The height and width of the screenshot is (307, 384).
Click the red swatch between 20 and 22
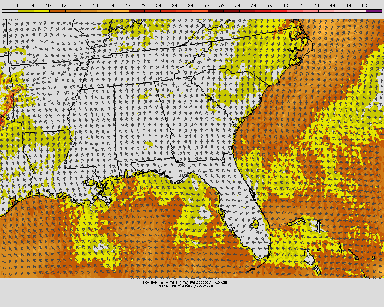point(136,11)
